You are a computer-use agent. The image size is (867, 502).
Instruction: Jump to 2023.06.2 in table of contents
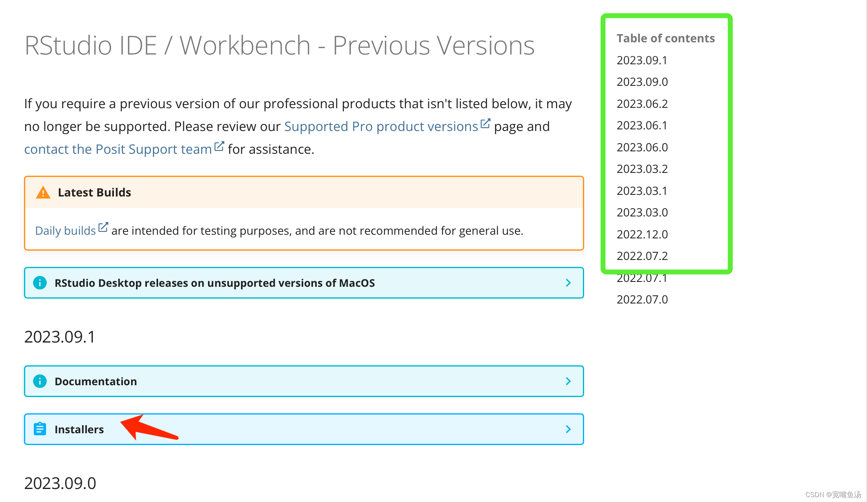click(x=642, y=104)
